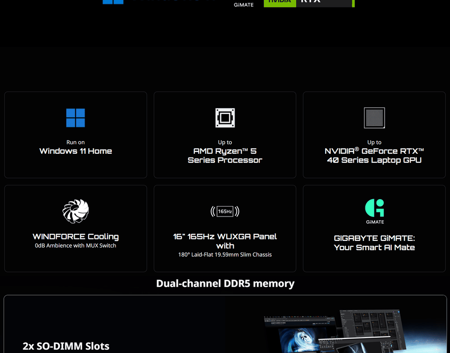Select '2x SO-DIMM Slots' heading
Screen dimensions: 450x353
point(66,346)
